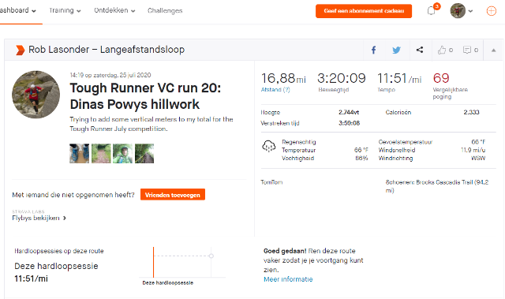
Task: Click the 'STRAVA LABS' label
Action: (x=28, y=211)
